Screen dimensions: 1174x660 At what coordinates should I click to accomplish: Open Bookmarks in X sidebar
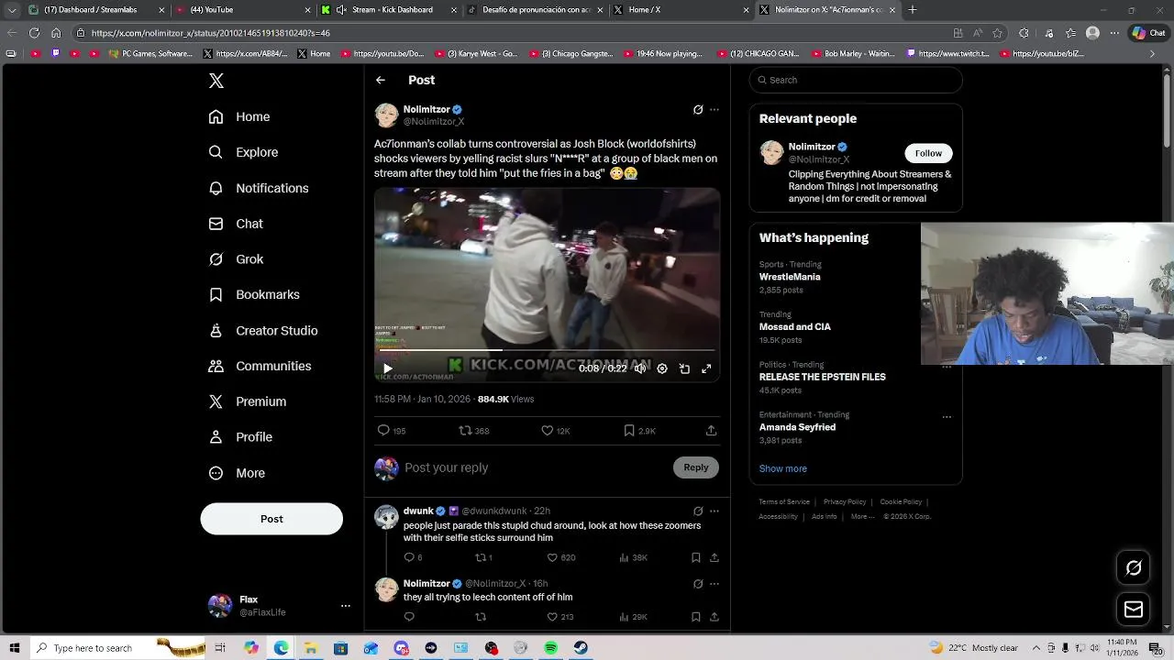tap(254, 294)
